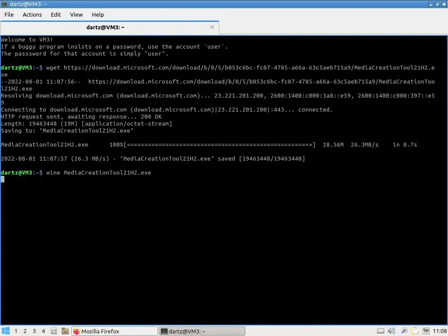Open the Actions menu

(32, 14)
